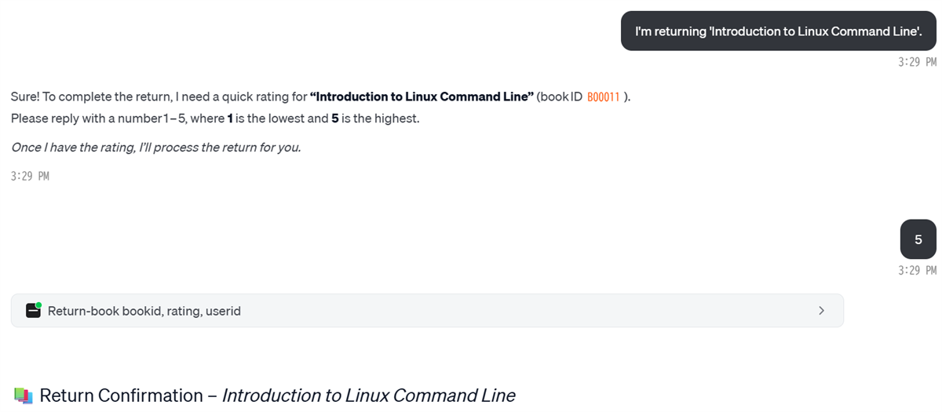Screen dimensions: 942x412
Task: Expand the Return-book tool call chevron
Action: click(x=821, y=311)
